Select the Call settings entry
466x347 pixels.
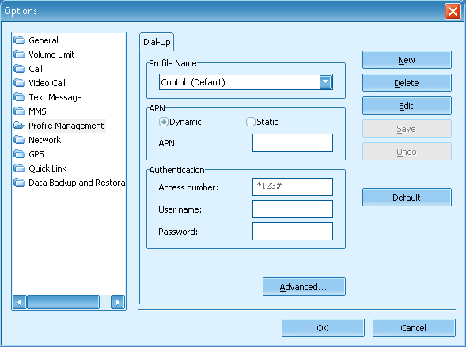click(36, 69)
